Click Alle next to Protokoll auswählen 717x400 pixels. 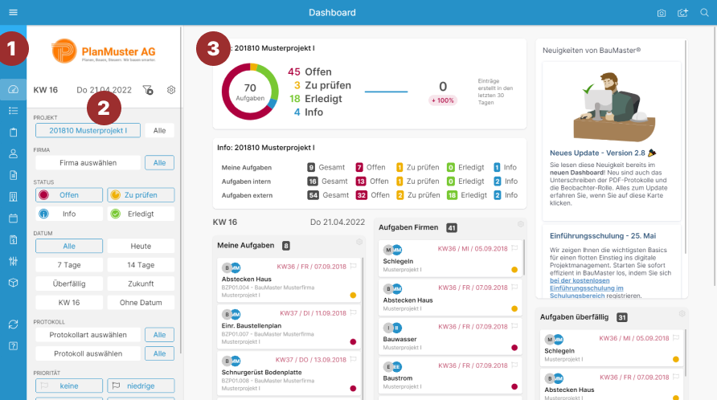pyautogui.click(x=160, y=353)
